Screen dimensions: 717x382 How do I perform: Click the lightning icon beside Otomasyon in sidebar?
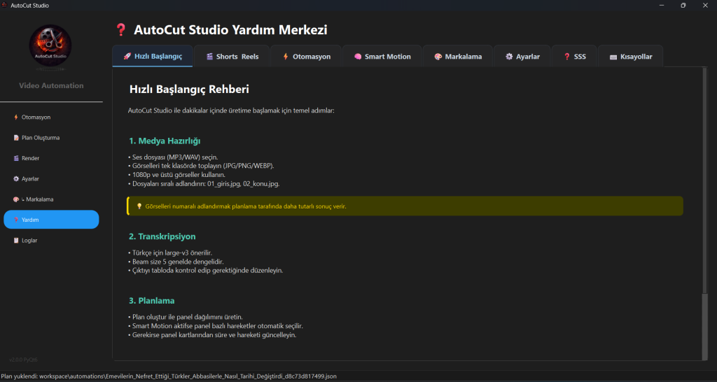[16, 117]
